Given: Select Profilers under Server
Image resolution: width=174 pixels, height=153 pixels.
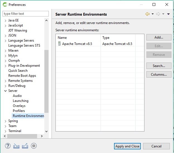Looking at the screenshot, I should (19, 111).
